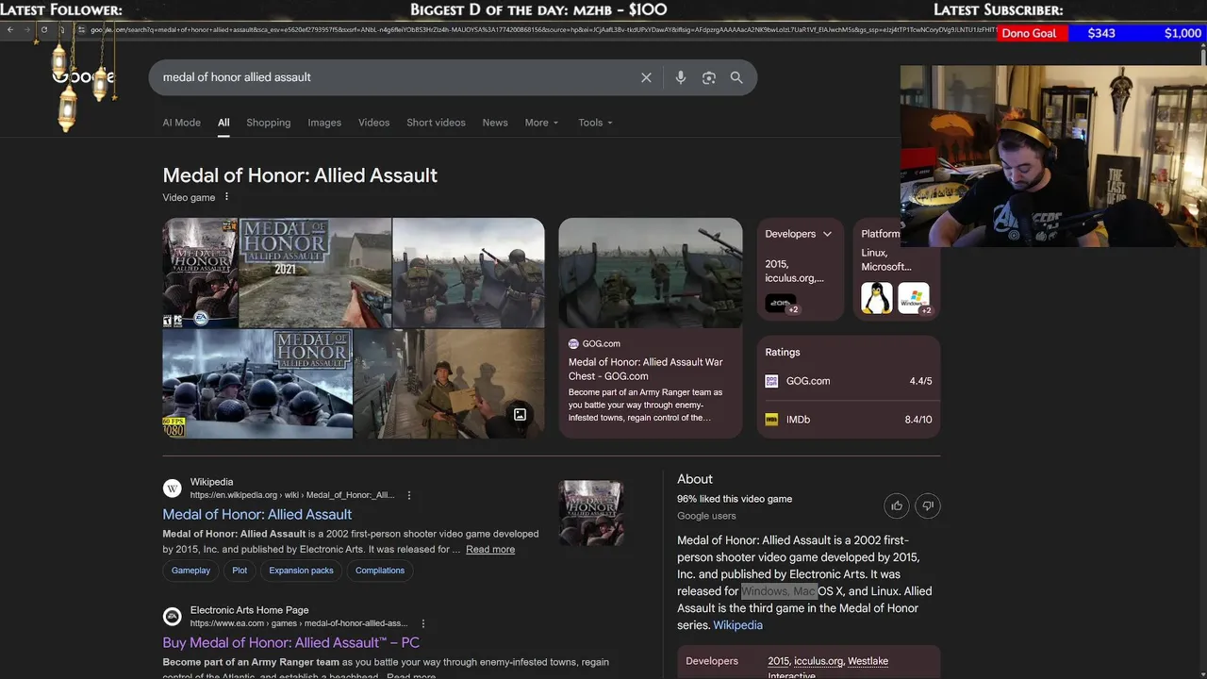Open the More search filters dropdown
This screenshot has height=679, width=1207.
click(542, 123)
